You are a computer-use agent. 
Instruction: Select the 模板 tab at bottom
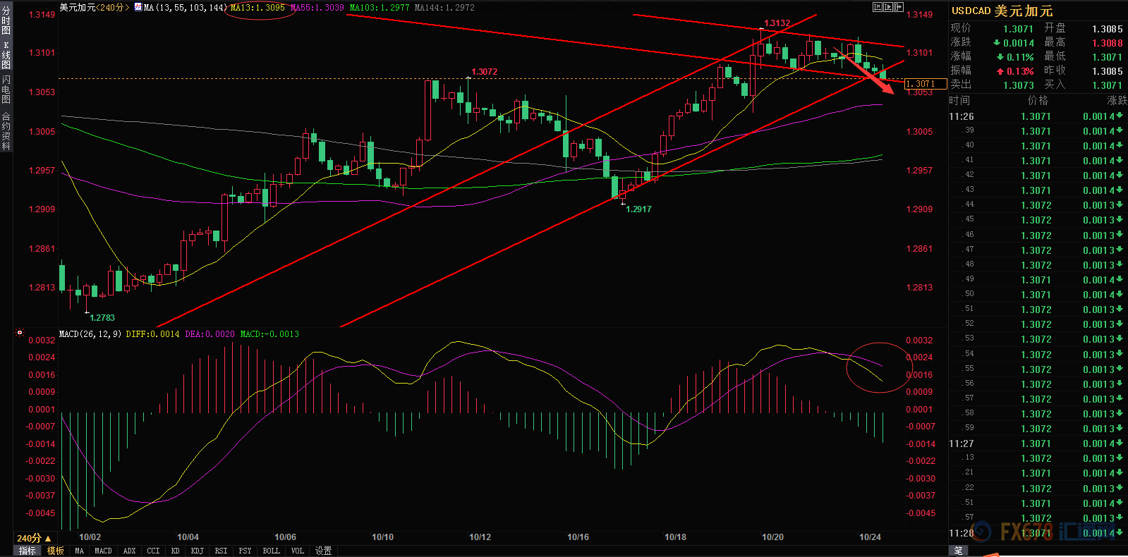(56, 551)
